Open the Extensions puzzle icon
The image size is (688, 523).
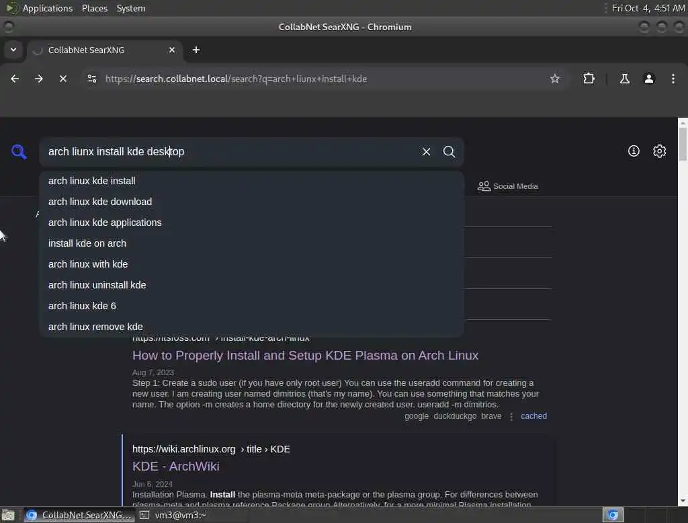tap(589, 79)
